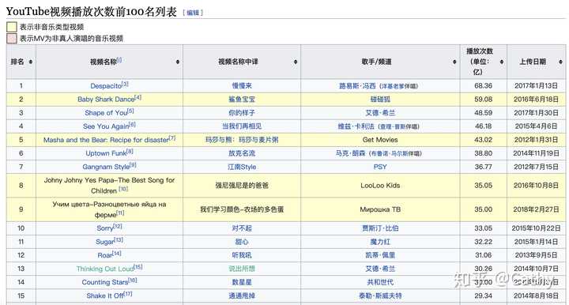Sort table by 排名 column arrows
The height and width of the screenshot is (305, 569).
coord(31,62)
